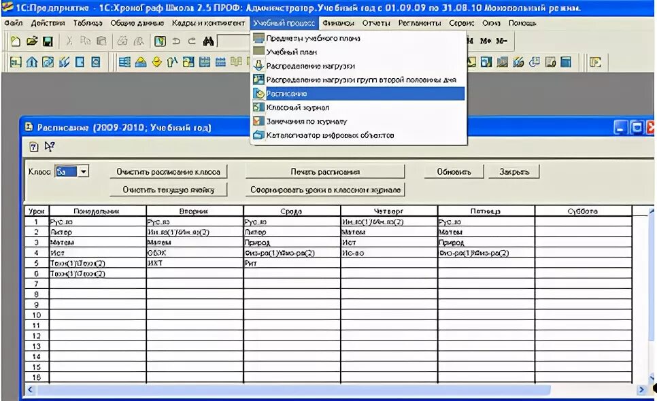Select Учебный план menu entry

[358, 52]
